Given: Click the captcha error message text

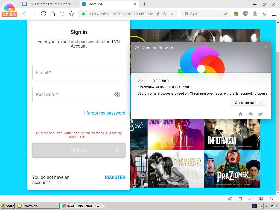Looking at the screenshot, I should pos(78,135).
